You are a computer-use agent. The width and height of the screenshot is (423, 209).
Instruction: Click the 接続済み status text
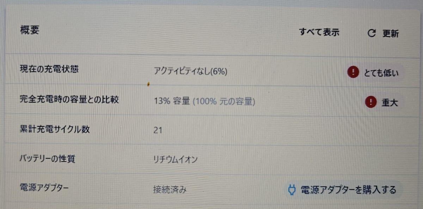[170, 190]
